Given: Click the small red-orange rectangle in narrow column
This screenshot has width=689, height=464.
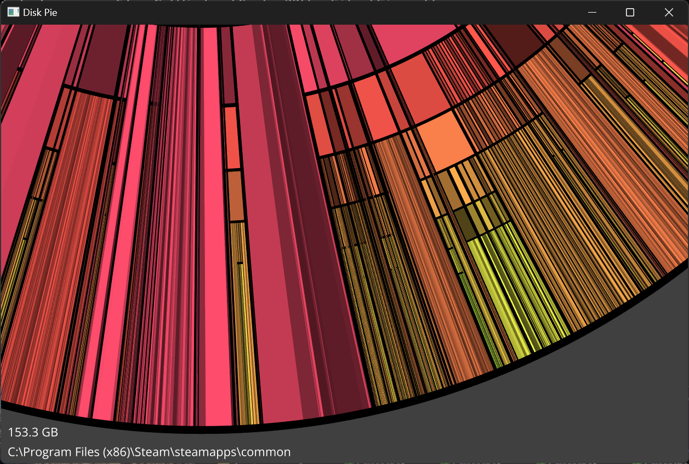Looking at the screenshot, I should point(232,137).
